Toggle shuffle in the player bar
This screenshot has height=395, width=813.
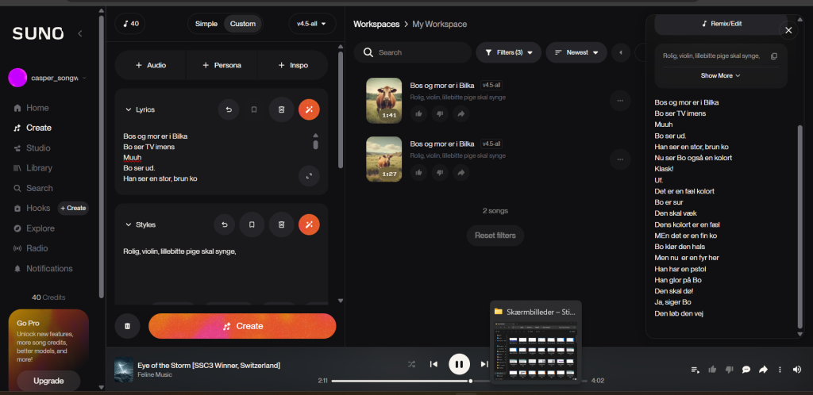(x=411, y=365)
